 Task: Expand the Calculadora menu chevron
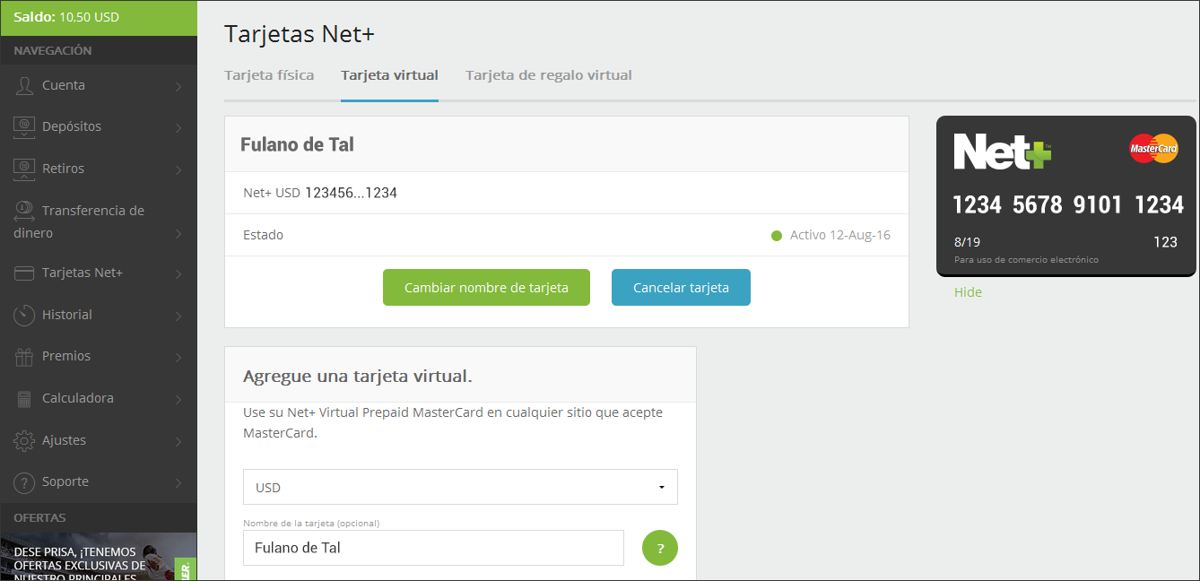178,399
